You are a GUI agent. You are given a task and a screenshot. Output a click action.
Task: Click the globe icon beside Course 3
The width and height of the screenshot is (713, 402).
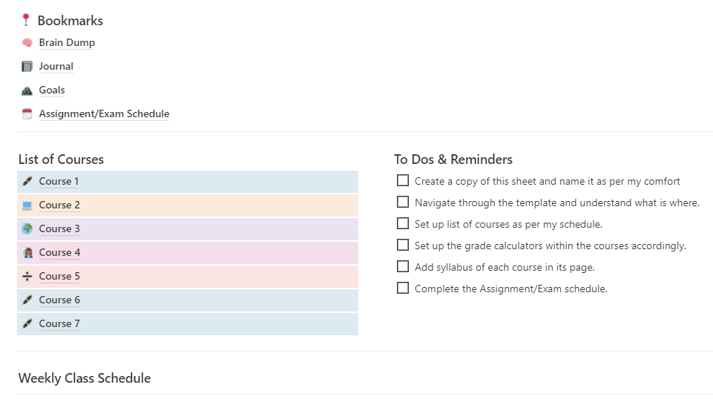(x=27, y=229)
